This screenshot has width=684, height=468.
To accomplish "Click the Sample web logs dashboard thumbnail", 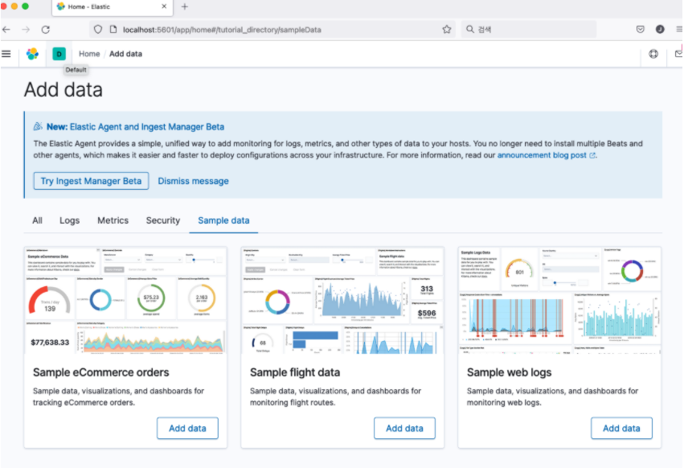I will point(559,301).
